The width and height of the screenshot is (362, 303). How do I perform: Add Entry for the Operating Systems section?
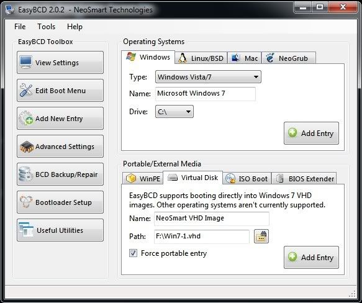(311, 133)
